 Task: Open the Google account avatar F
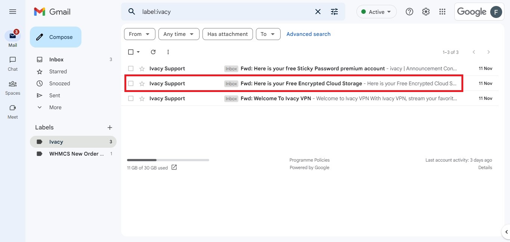point(496,12)
